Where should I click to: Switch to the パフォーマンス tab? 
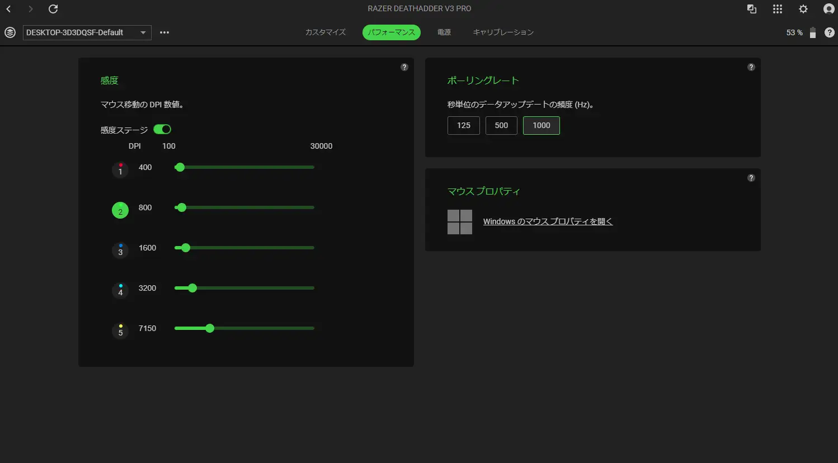[x=392, y=32]
